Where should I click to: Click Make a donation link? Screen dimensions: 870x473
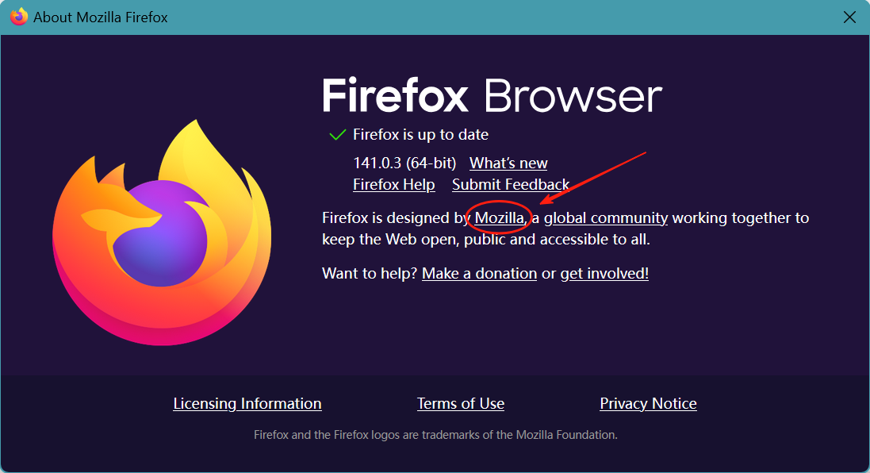point(479,273)
